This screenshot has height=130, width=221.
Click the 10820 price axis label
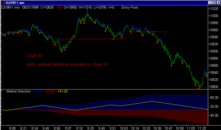(x=214, y=80)
